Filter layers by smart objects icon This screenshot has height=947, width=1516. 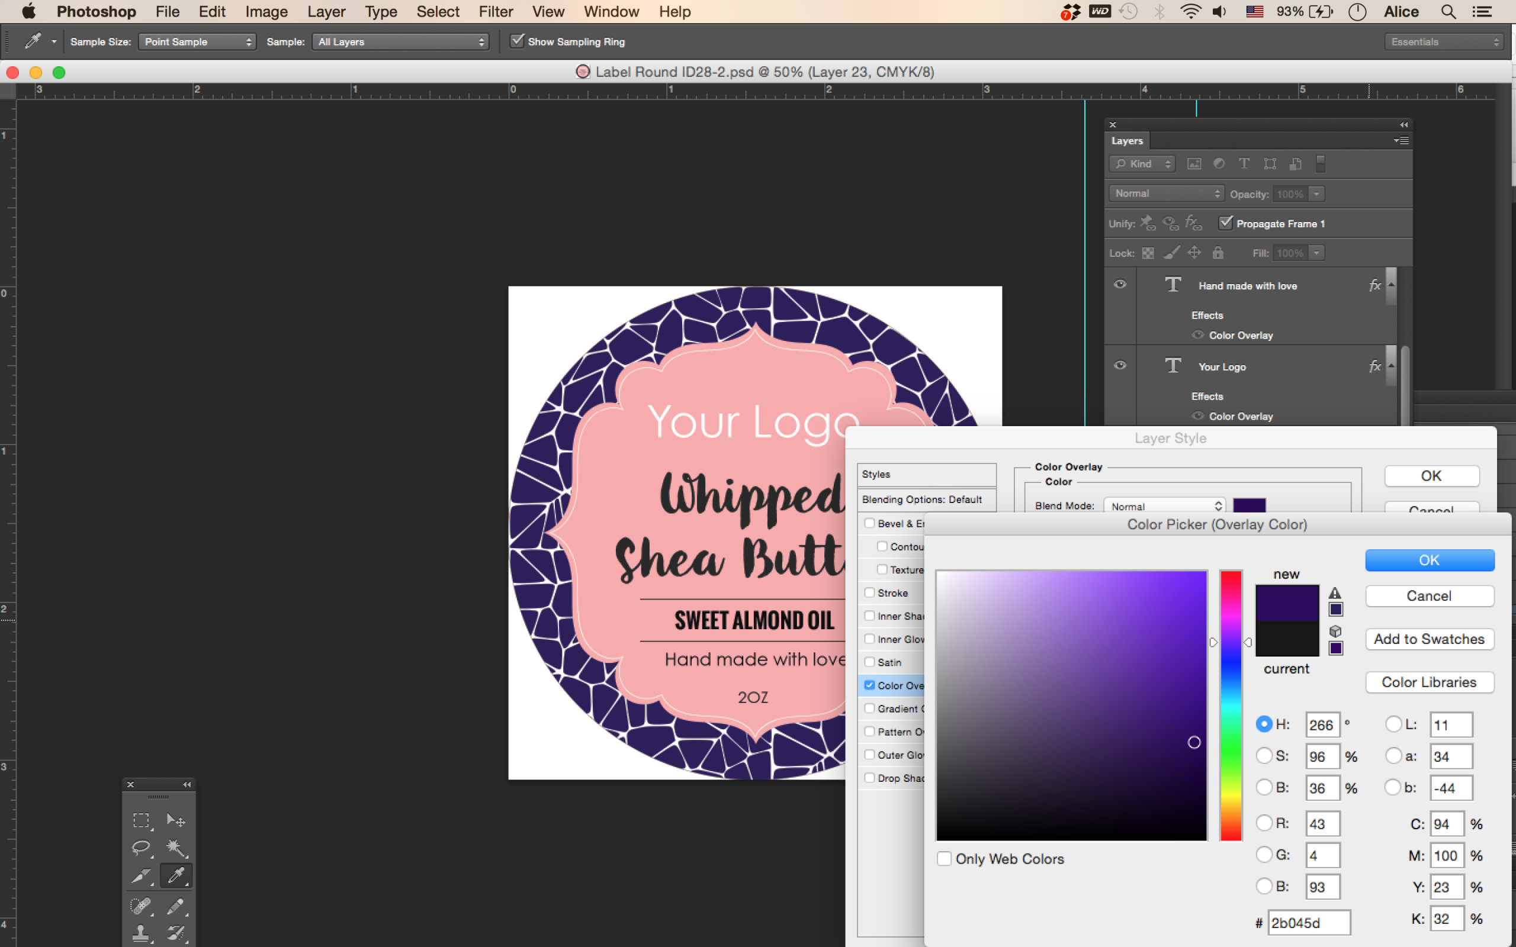(x=1296, y=163)
